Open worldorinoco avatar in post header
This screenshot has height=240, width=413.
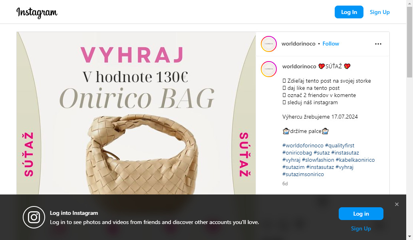pos(269,44)
